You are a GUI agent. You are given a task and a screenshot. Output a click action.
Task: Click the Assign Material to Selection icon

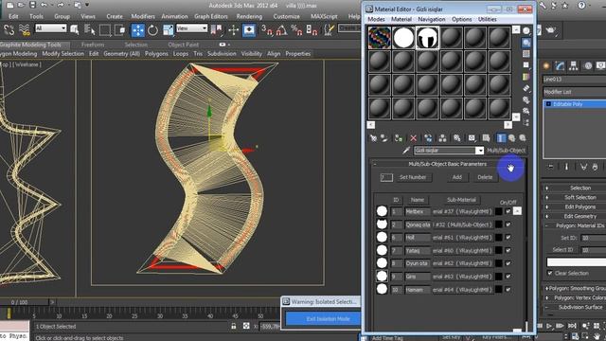point(398,138)
